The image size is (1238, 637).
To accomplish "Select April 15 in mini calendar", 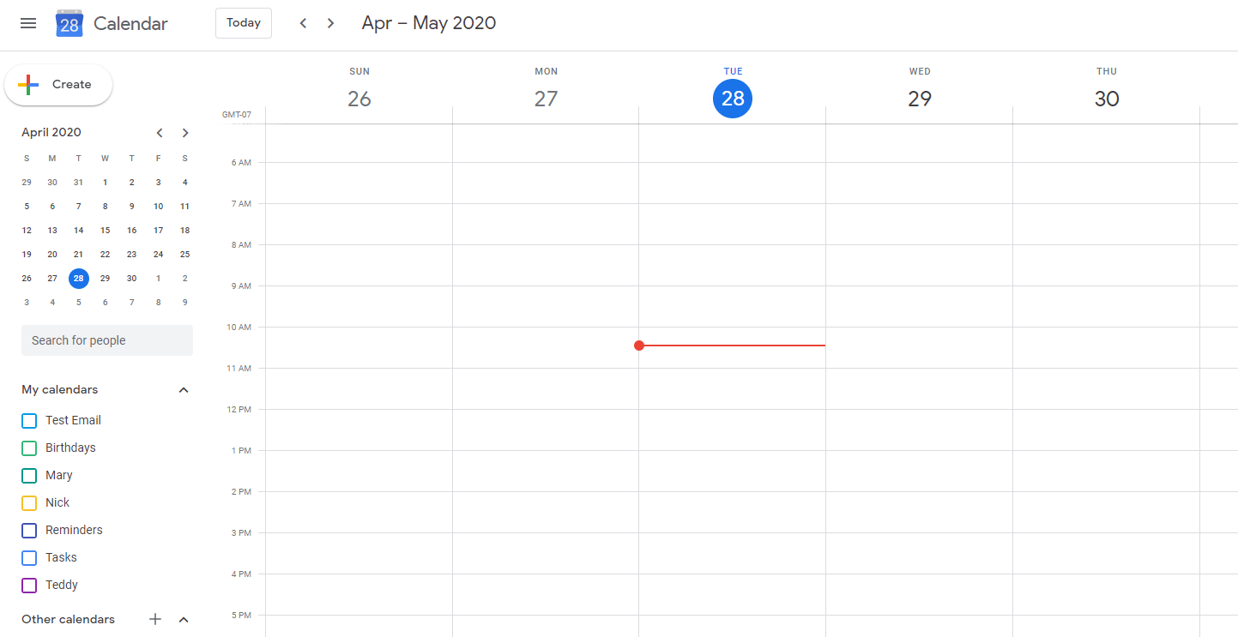I will [x=105, y=230].
